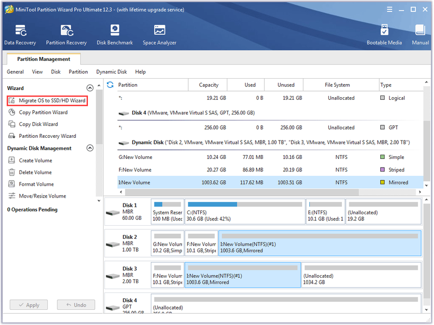The image size is (434, 325).
Task: Click Partition Recovery Wizard sidebar icon
Action: pyautogui.click(x=11, y=136)
